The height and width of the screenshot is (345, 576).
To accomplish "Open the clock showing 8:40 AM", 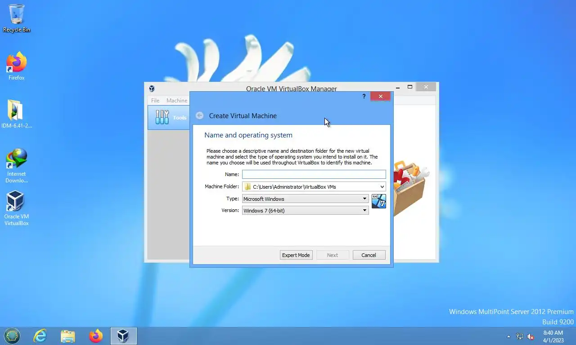I will click(553, 336).
